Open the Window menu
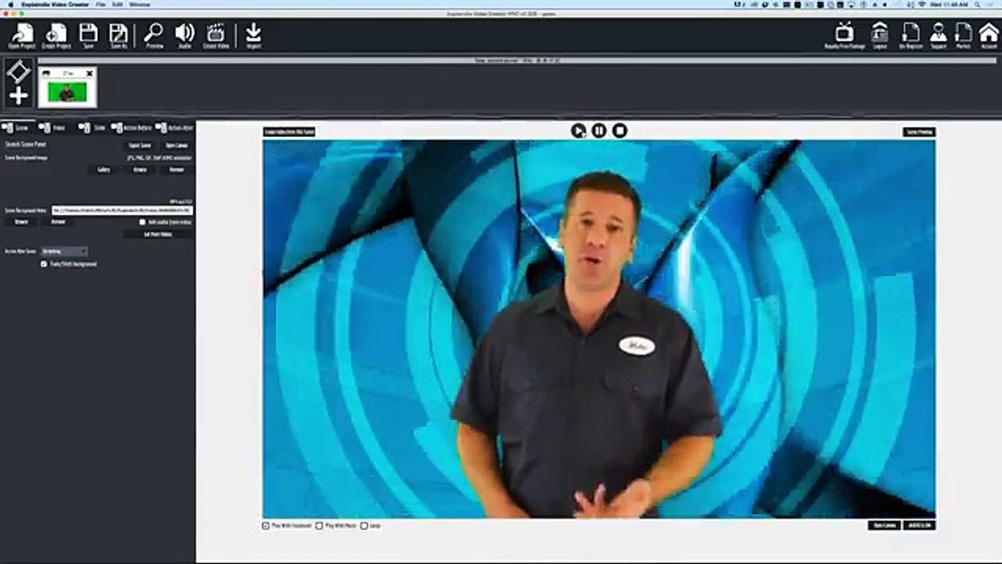1002x564 pixels. pos(139,4)
